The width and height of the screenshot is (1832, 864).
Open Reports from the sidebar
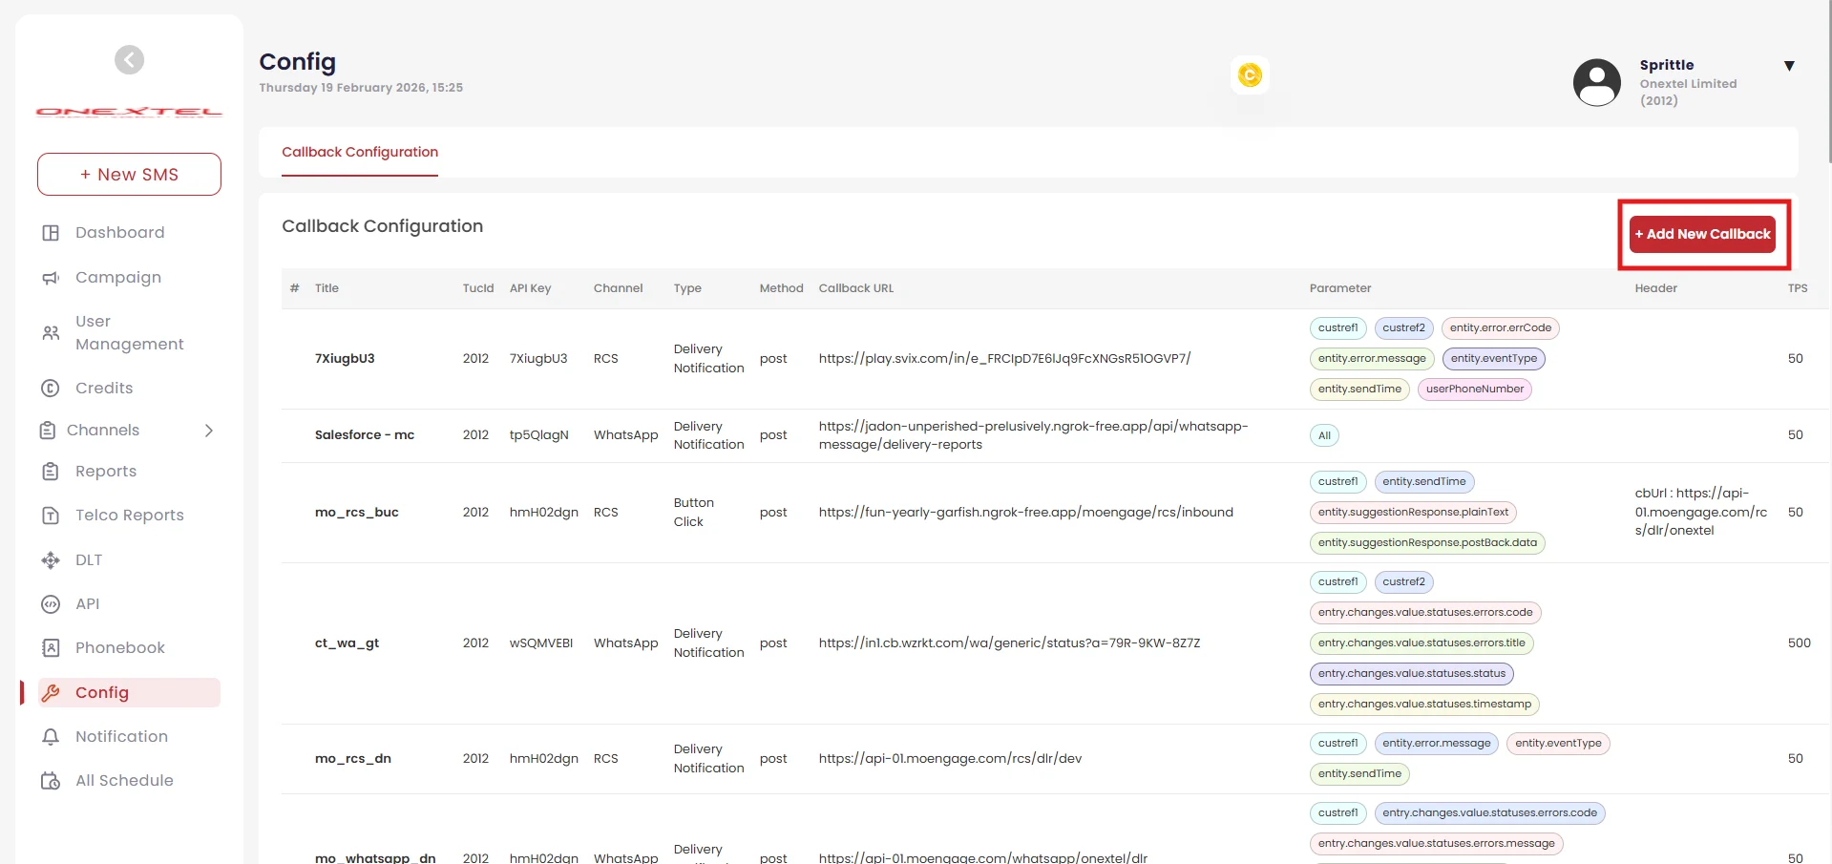click(106, 472)
